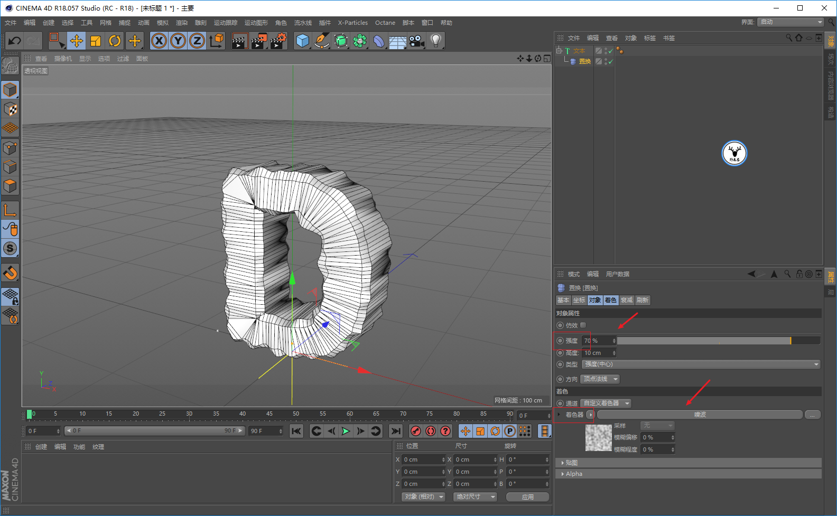The height and width of the screenshot is (516, 837).
Task: Toggle X axis lock icon
Action: (159, 41)
